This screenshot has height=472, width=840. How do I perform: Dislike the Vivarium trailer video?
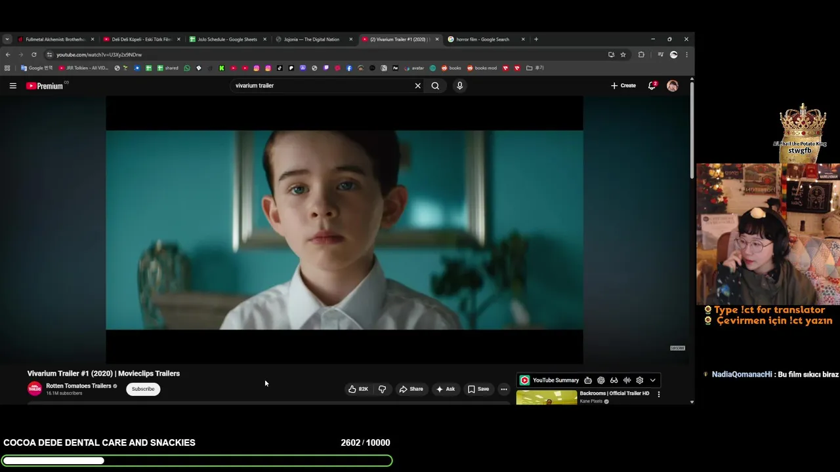click(382, 389)
